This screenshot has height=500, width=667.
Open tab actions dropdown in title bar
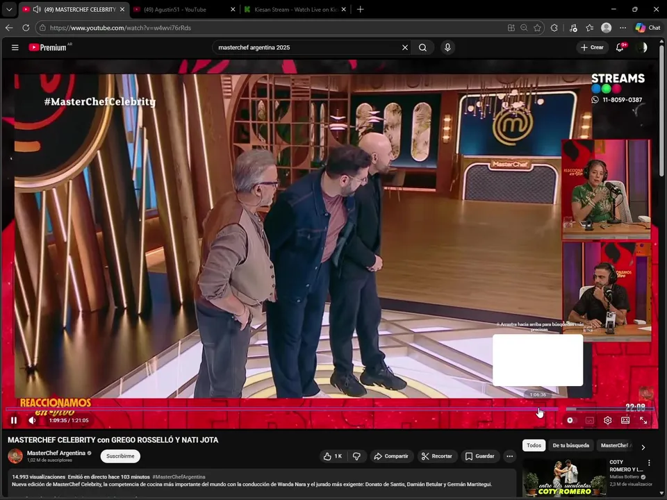tap(9, 9)
